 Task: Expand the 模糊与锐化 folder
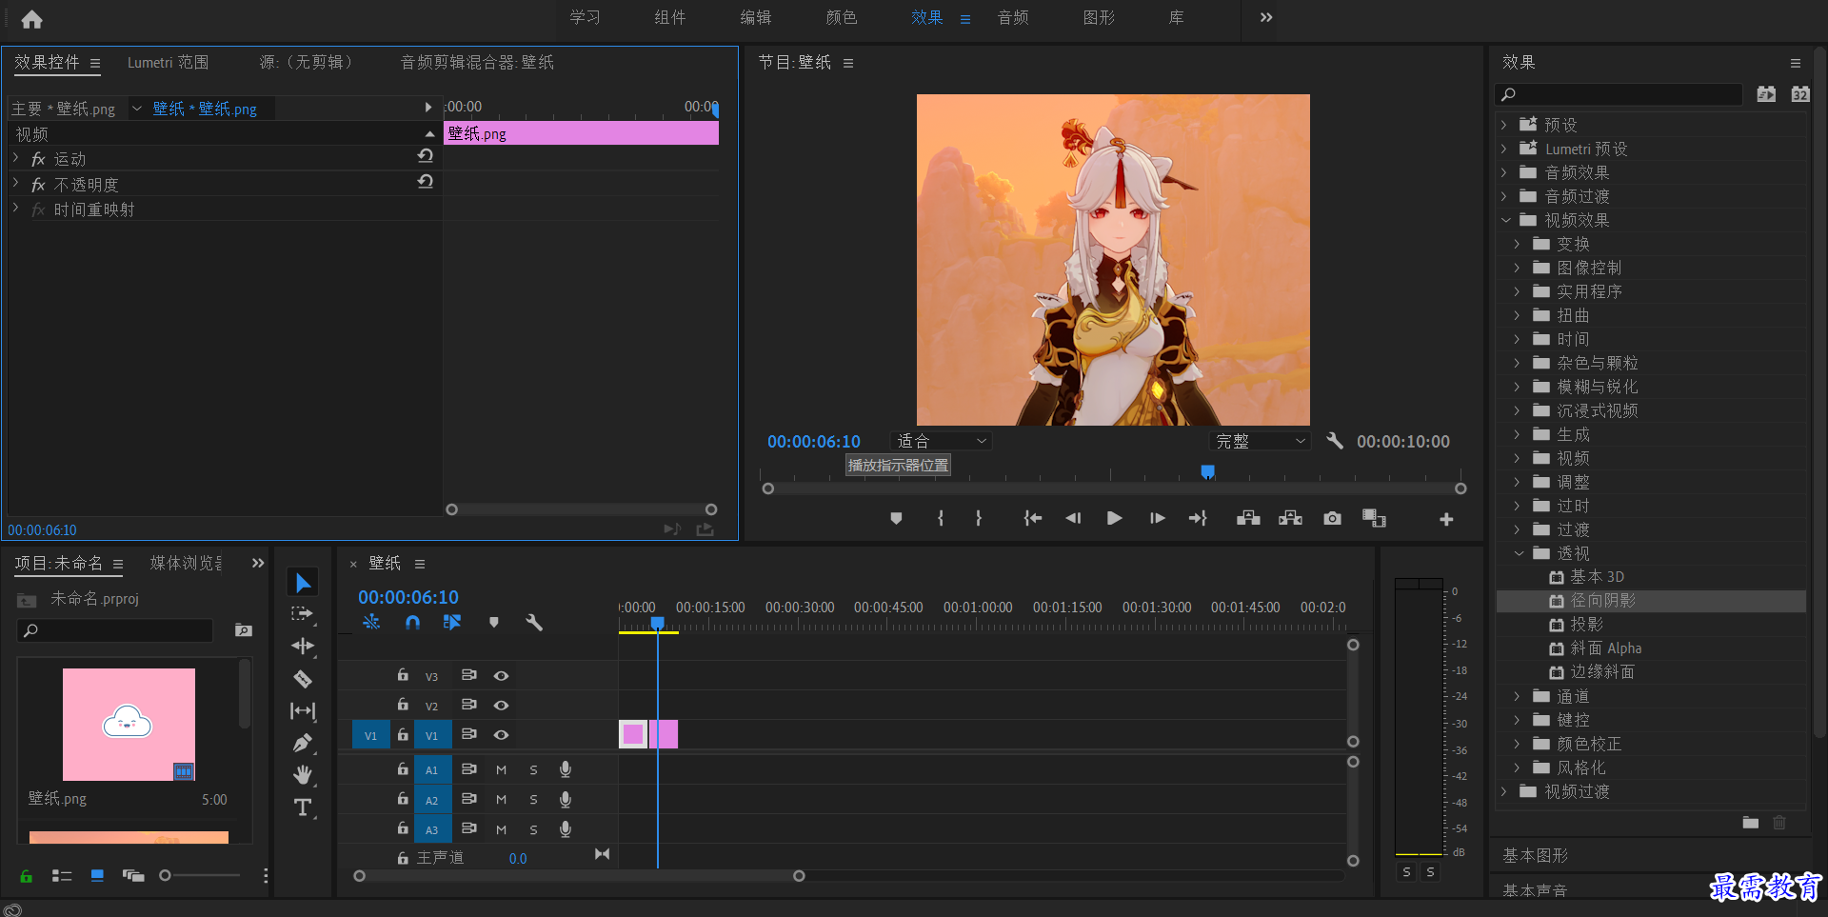pyautogui.click(x=1518, y=387)
